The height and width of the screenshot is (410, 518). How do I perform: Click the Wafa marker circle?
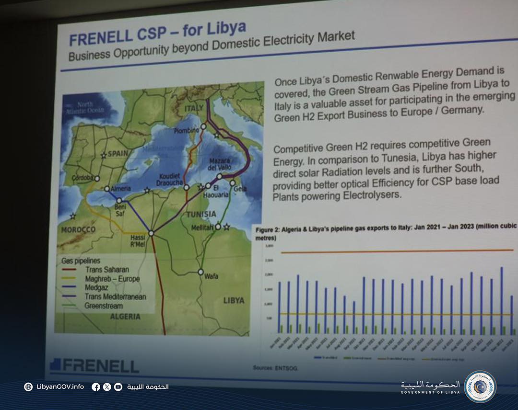pyautogui.click(x=200, y=272)
